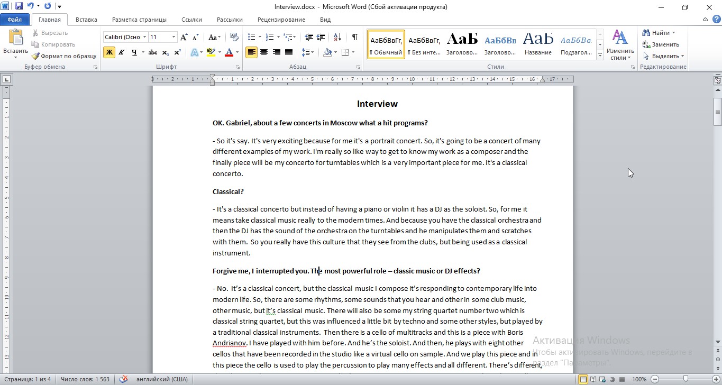Viewport: 722px width, 385px height.
Task: Copy selection with the Копировать button
Action: pyautogui.click(x=53, y=44)
